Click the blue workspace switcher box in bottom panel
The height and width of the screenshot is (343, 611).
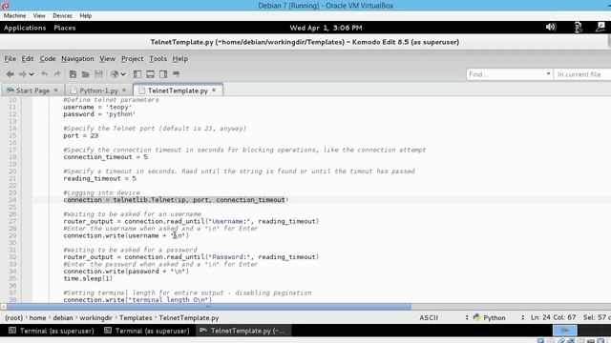click(564, 331)
